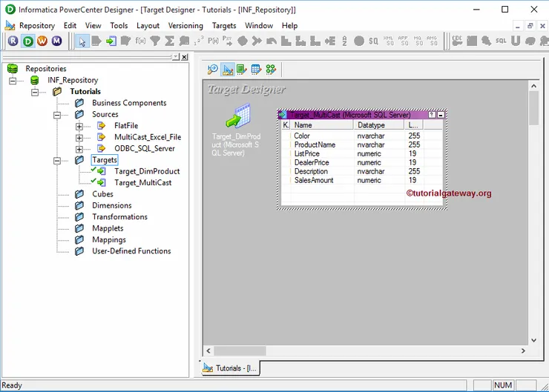Screen dimensions: 549x392
Task: Collapse the Tutorials folder node
Action: point(35,93)
